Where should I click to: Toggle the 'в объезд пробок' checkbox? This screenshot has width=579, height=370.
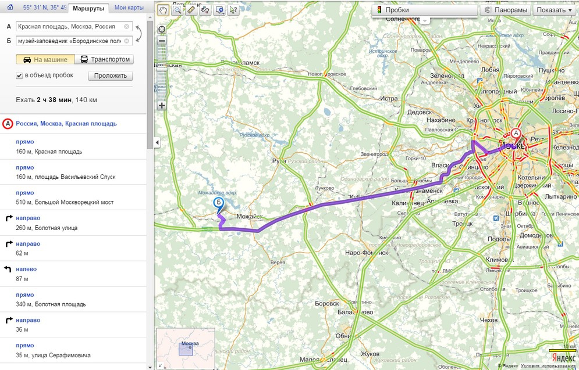tap(19, 76)
